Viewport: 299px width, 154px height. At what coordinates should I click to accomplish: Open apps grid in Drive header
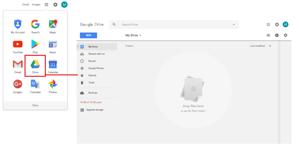pyautogui.click(x=268, y=24)
